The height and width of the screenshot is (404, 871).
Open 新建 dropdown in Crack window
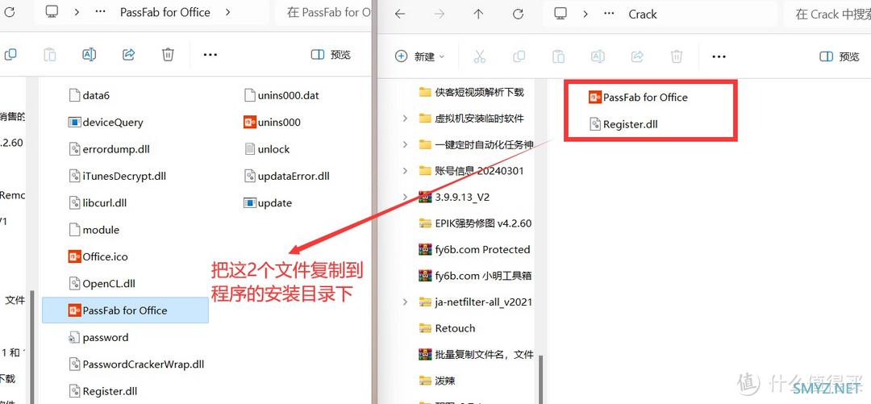[420, 56]
